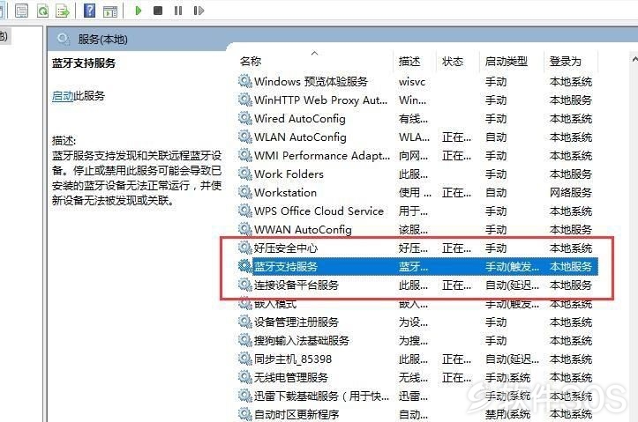Click the Start Service play toolbar icon

pos(139,11)
